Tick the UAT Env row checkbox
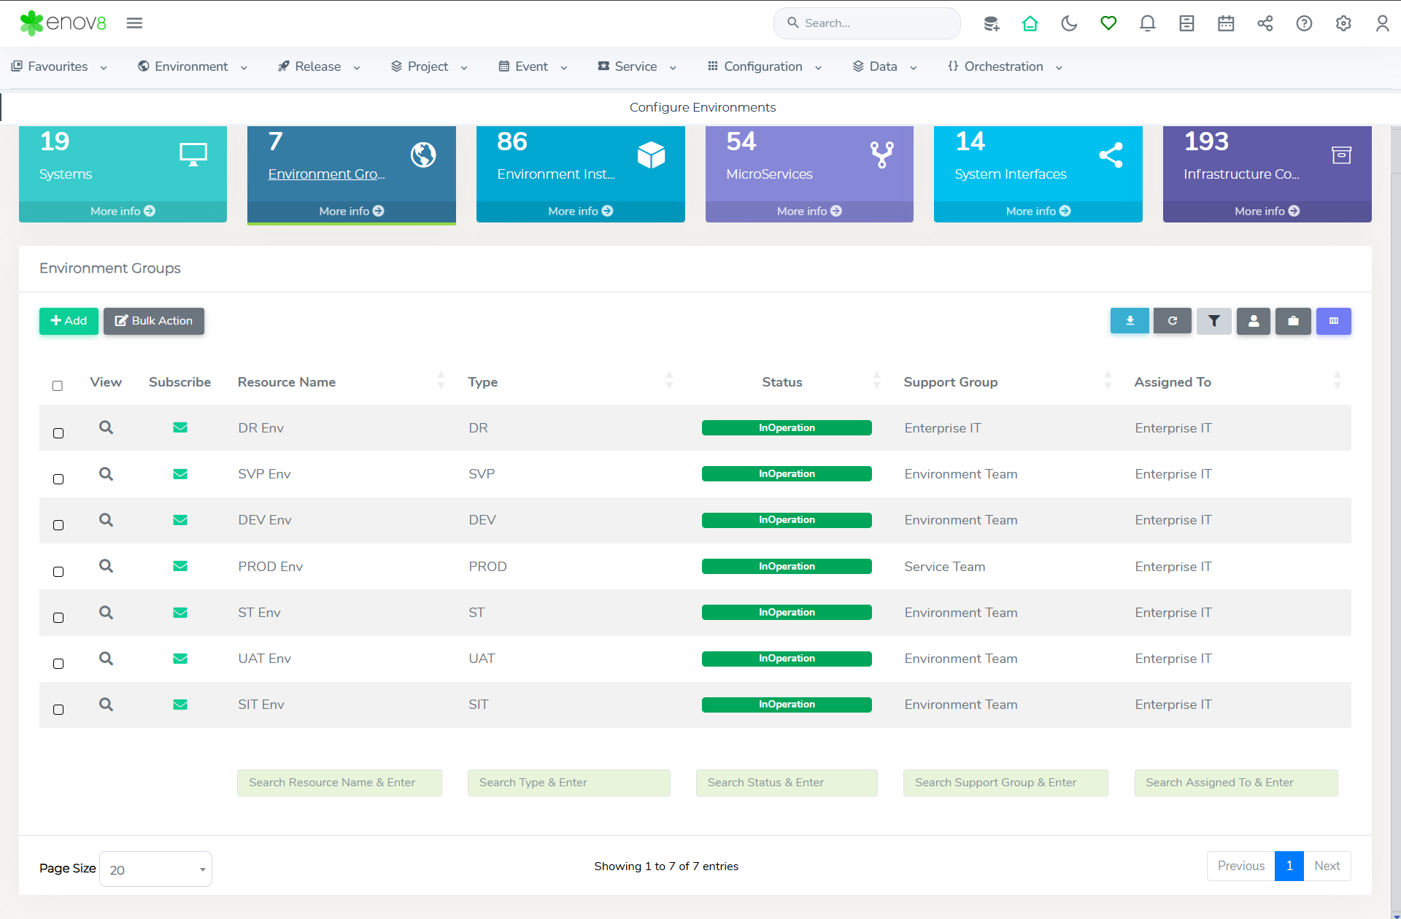1401x919 pixels. (58, 664)
